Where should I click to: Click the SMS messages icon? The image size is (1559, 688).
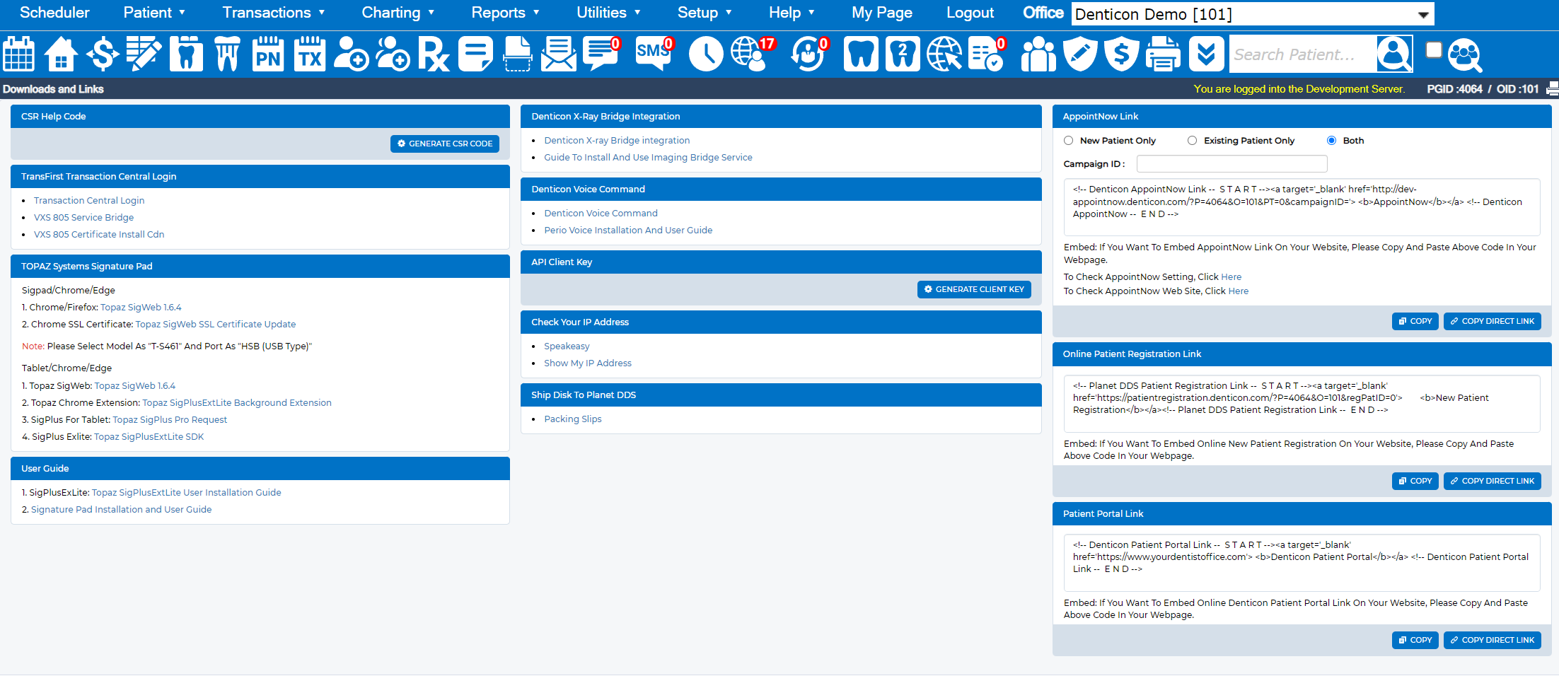654,54
